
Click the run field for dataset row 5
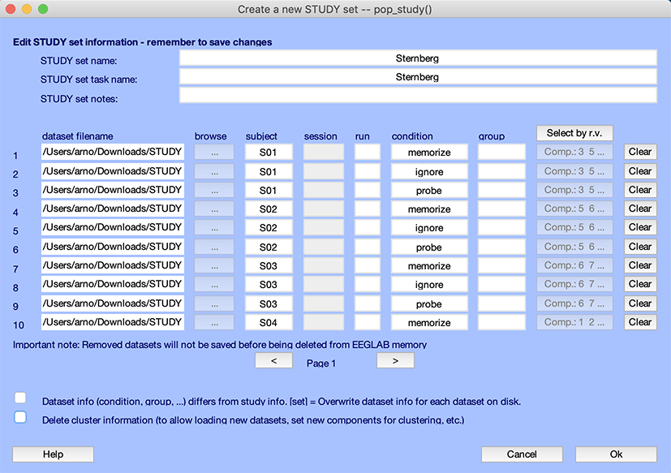[x=367, y=228]
